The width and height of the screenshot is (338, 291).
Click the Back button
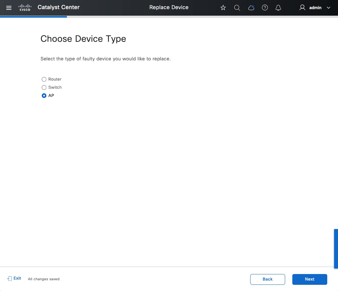[x=268, y=279]
